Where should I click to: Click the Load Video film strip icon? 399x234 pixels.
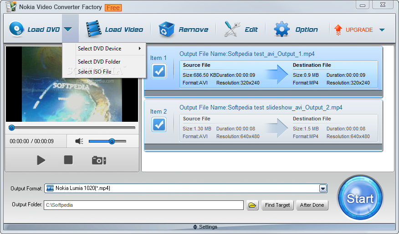[x=94, y=29]
